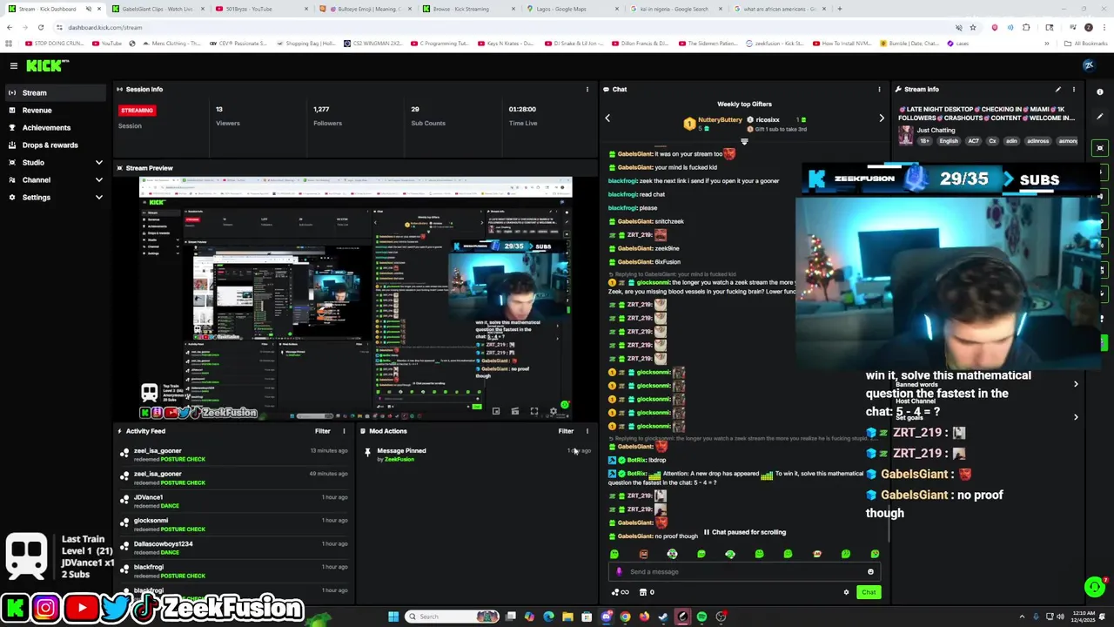
Task: Toggle theater mode in stream preview
Action: coord(514,411)
